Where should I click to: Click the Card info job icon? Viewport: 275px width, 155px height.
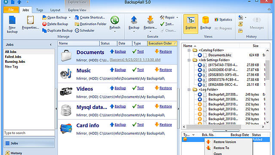[x=66, y=129]
